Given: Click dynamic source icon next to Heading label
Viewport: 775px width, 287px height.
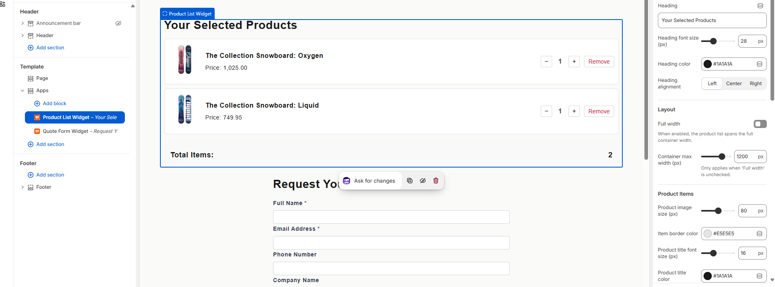Looking at the screenshot, I should pos(760,6).
